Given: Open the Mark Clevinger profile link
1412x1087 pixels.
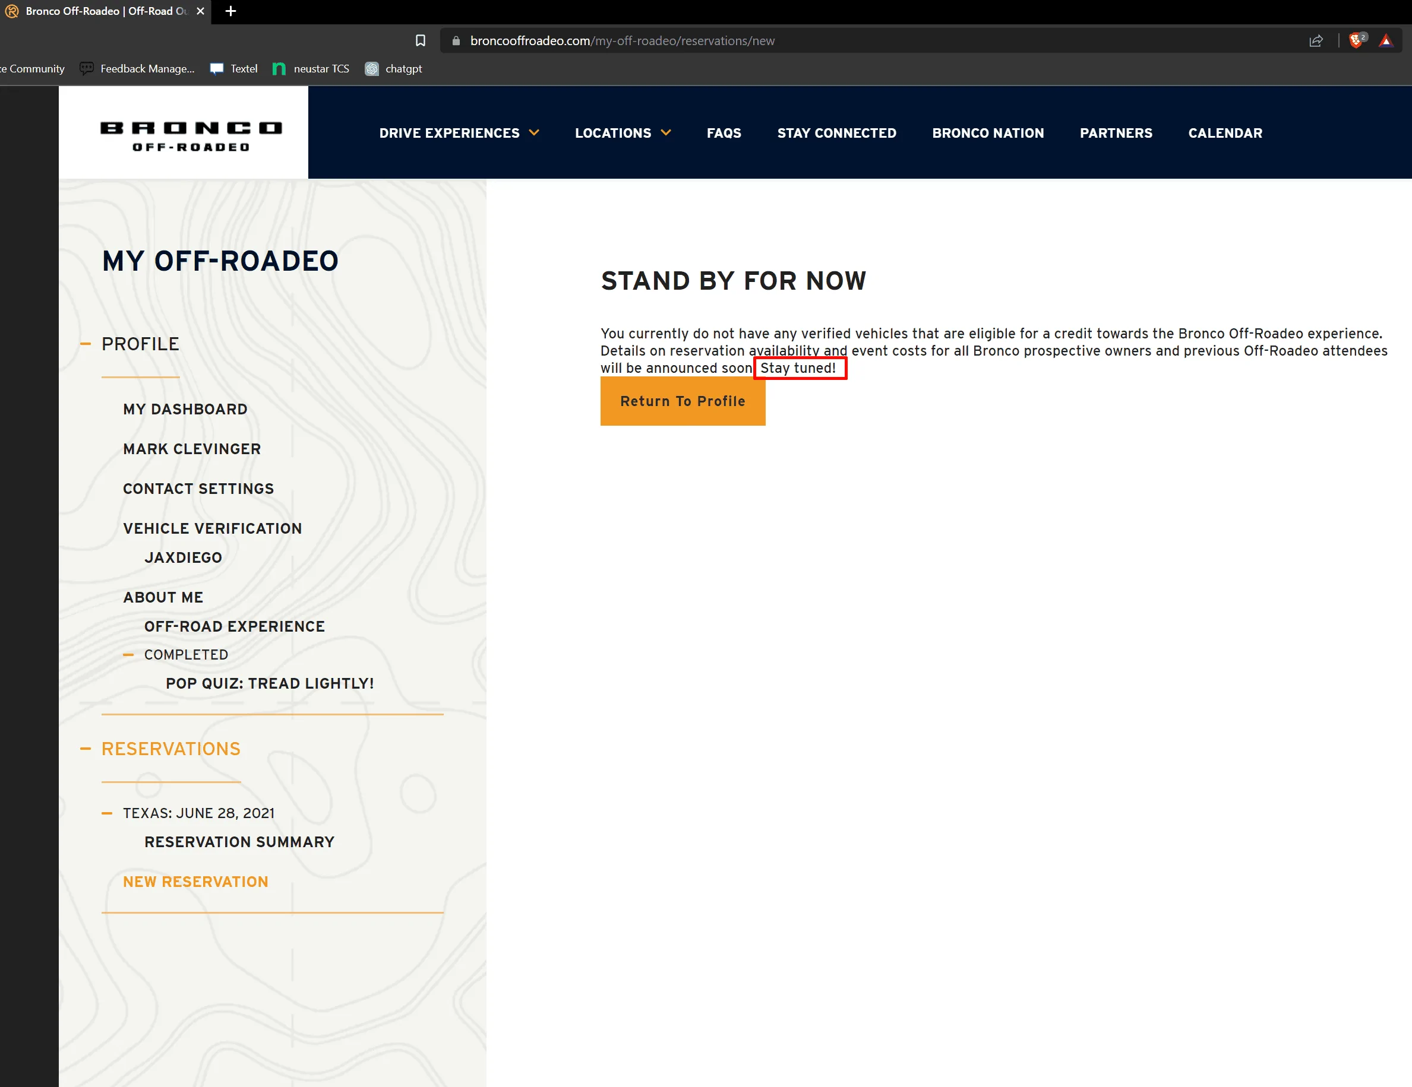Looking at the screenshot, I should point(192,449).
